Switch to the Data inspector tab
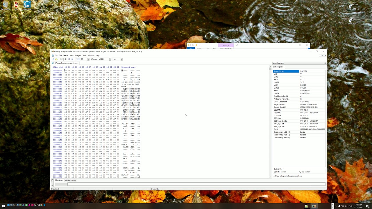372x209 pixels. click(x=278, y=67)
